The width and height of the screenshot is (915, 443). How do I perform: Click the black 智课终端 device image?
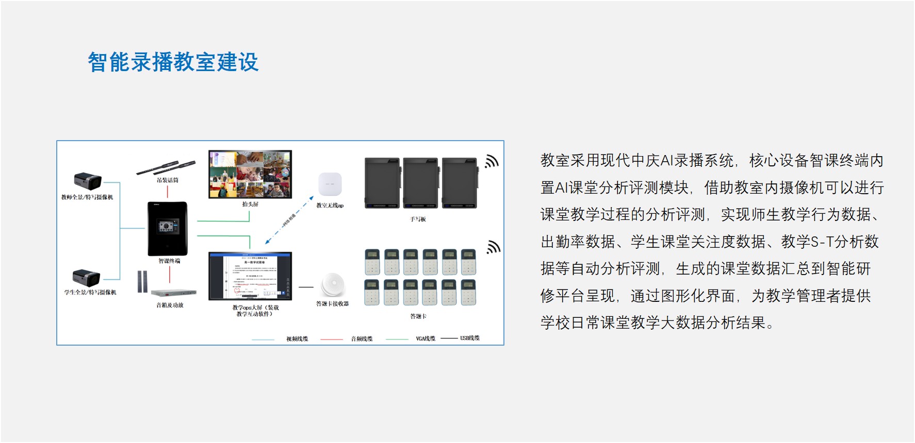pyautogui.click(x=168, y=229)
